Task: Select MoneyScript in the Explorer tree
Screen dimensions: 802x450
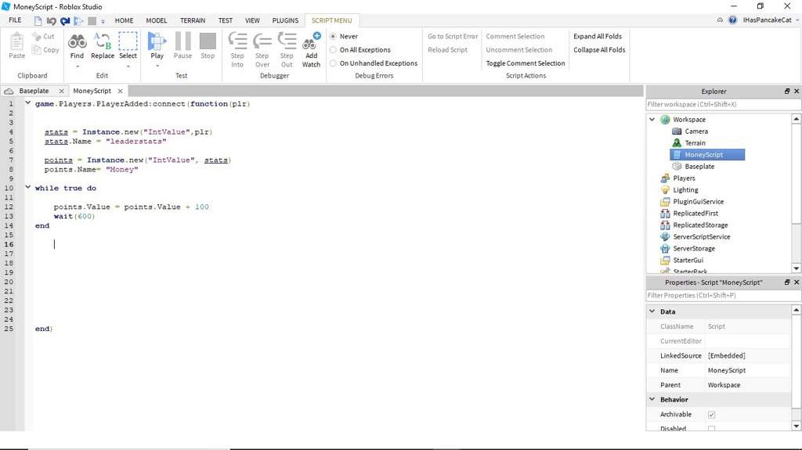Action: point(707,154)
